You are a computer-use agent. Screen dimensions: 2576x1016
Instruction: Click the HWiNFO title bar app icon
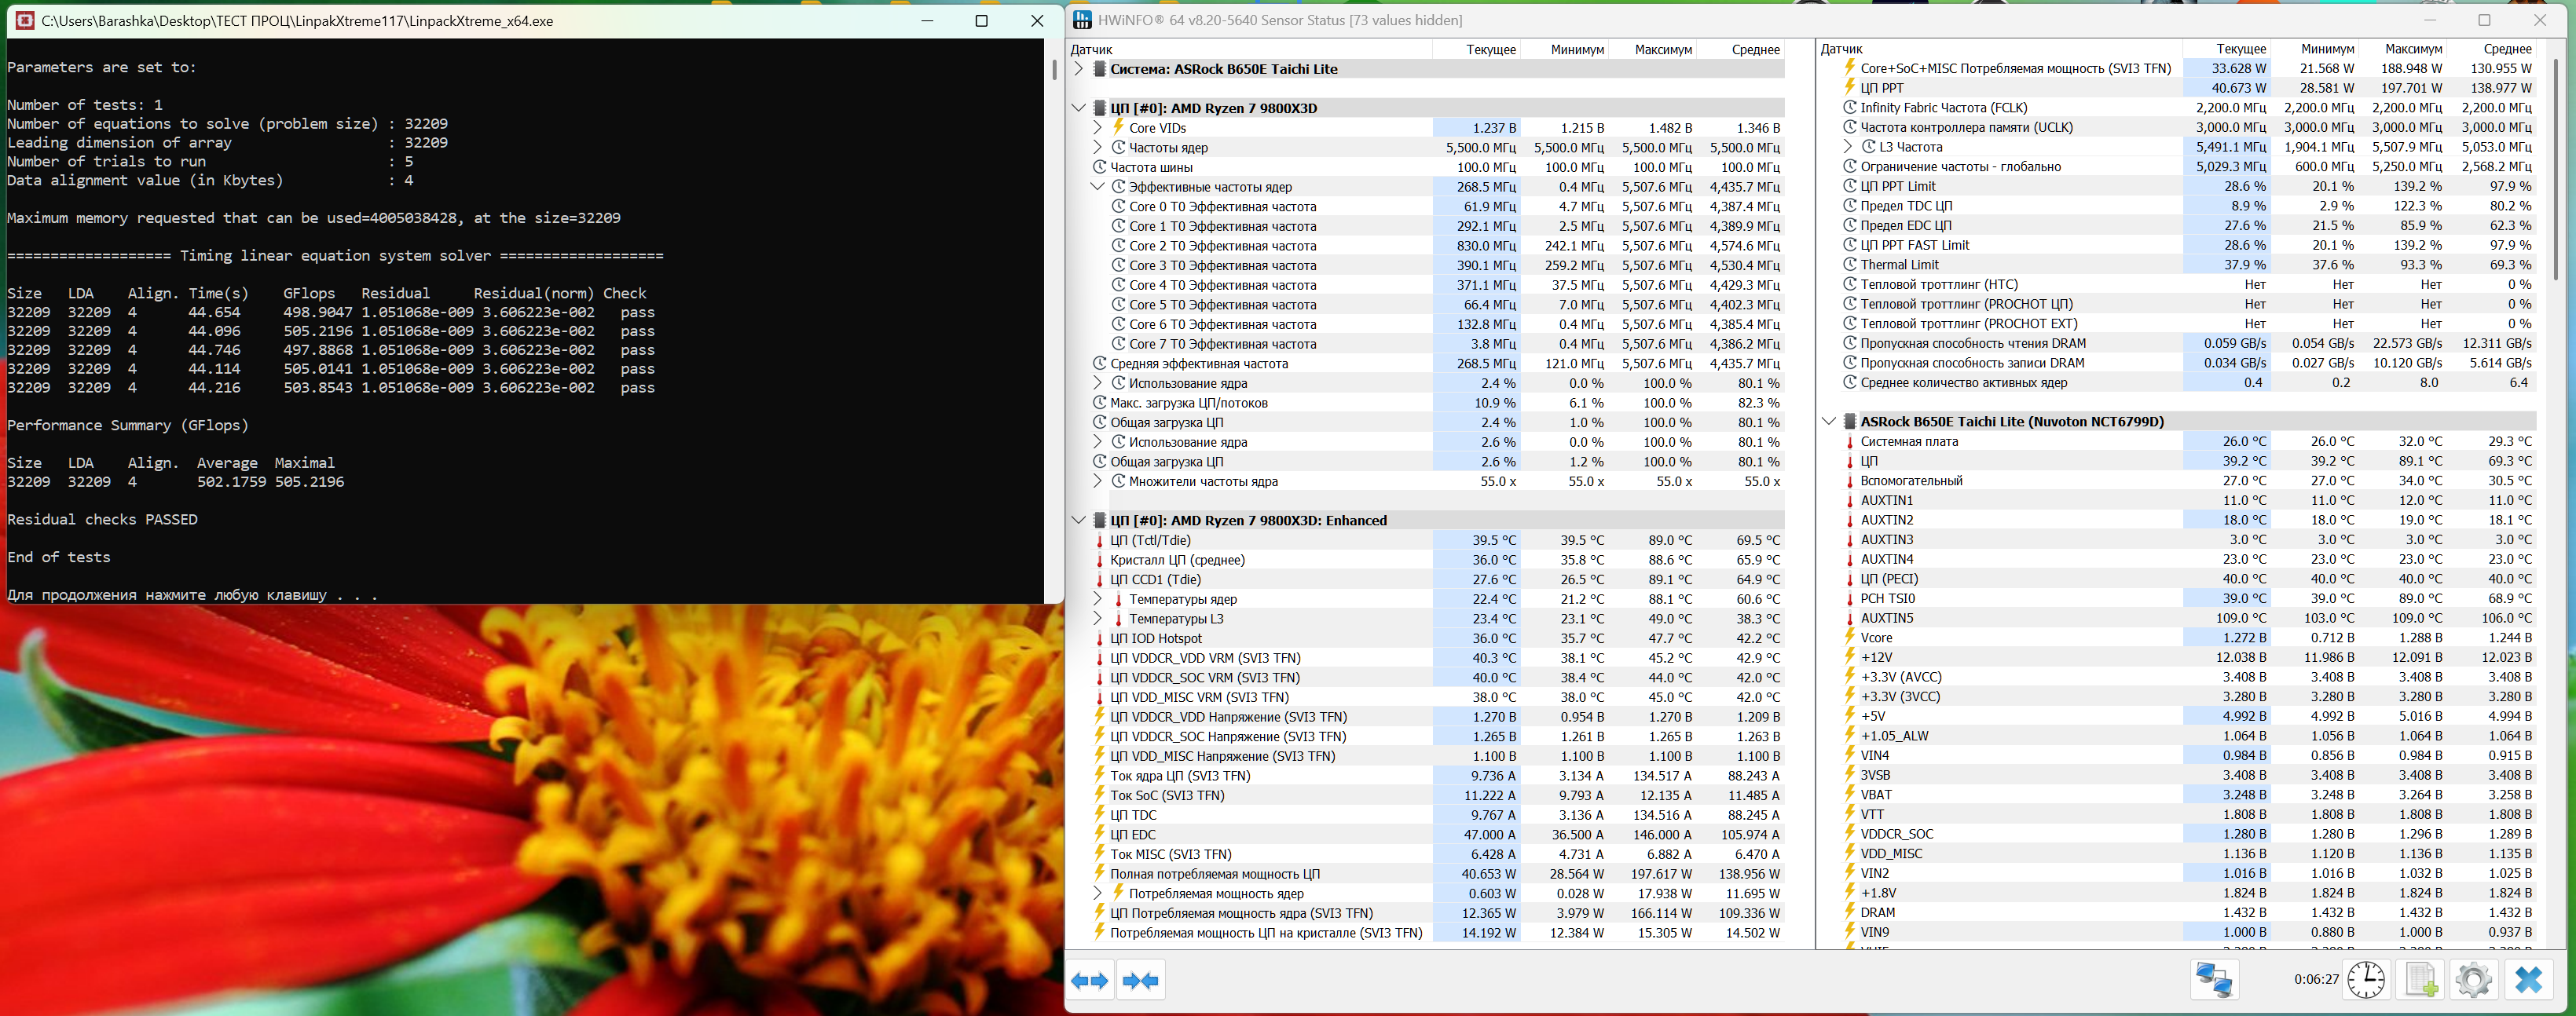(x=1082, y=20)
